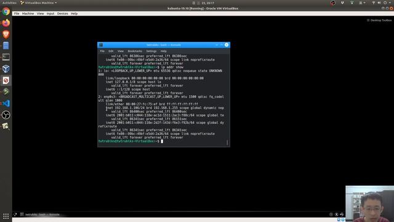Click the Wi-Fi icon in system tray
This screenshot has height=222, width=394.
[x=374, y=2]
